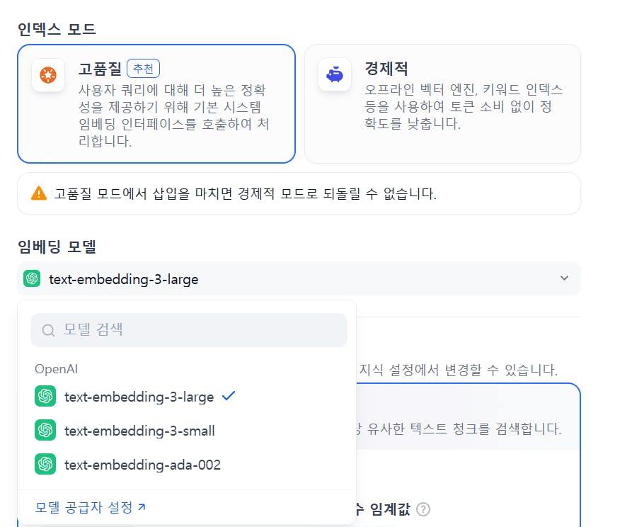This screenshot has height=527, width=632.
Task: Click the high quality mode star icon
Action: pyautogui.click(x=48, y=75)
